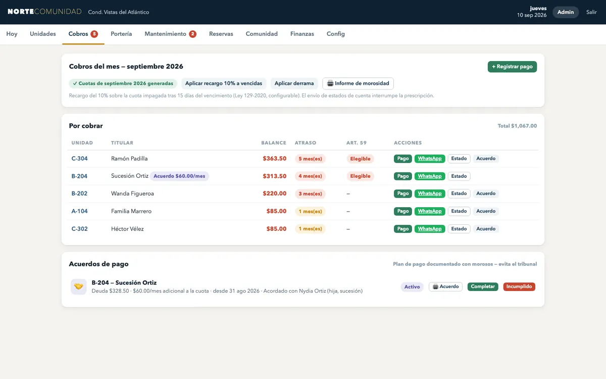Apply 10% surcharge to overdue fees
Image resolution: width=606 pixels, height=379 pixels.
pos(224,83)
